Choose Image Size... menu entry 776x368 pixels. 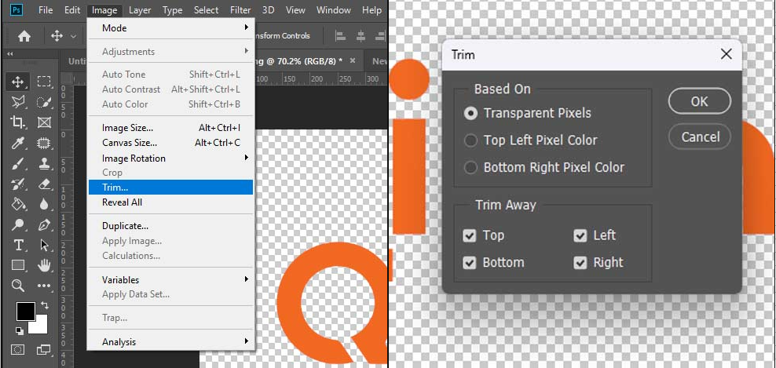170,128
